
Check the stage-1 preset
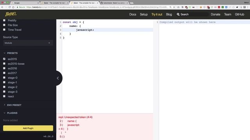(4, 82)
